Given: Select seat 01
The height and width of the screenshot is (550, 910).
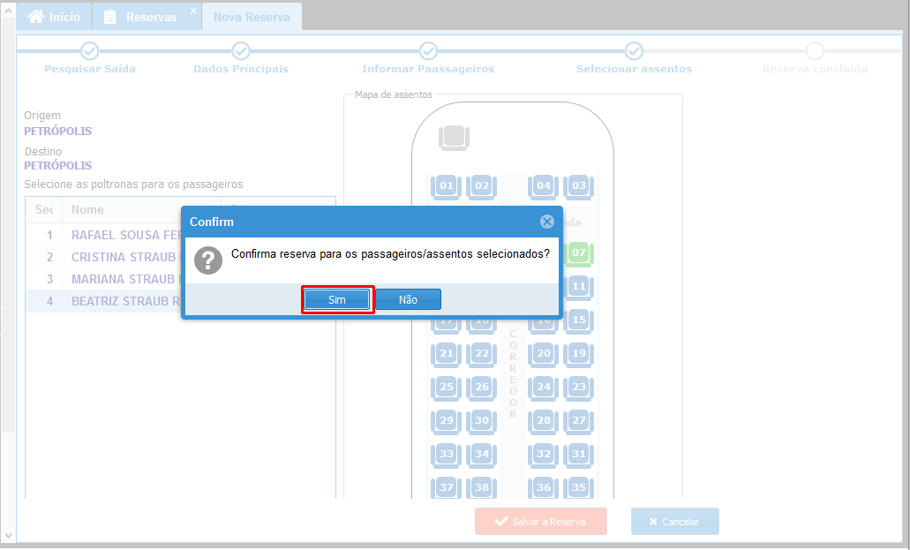Looking at the screenshot, I should 447,186.
